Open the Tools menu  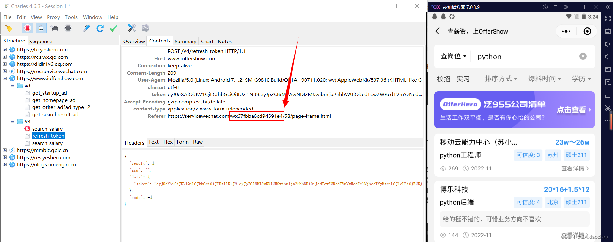[x=71, y=17]
